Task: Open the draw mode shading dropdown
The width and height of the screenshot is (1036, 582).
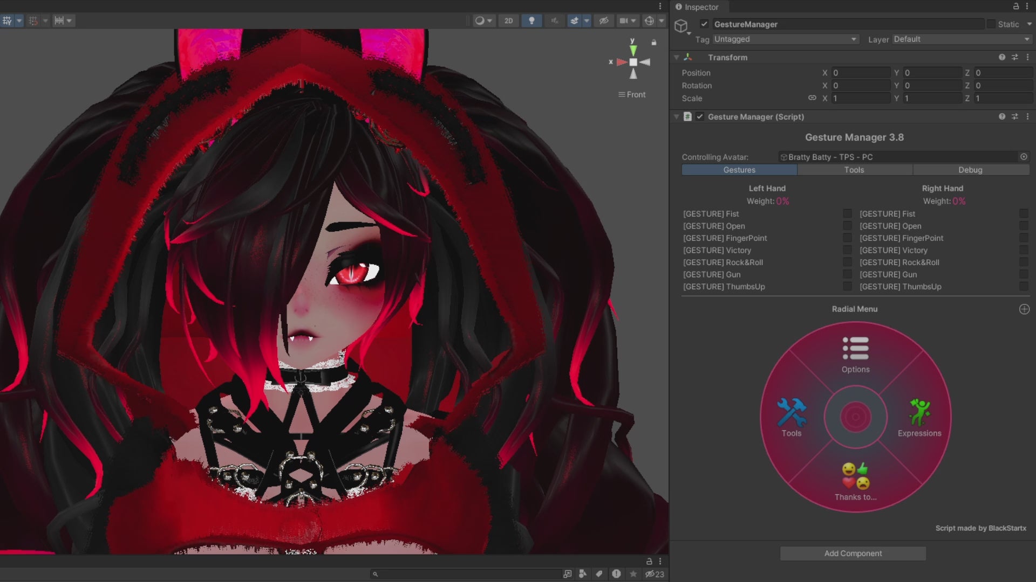Action: [483, 20]
